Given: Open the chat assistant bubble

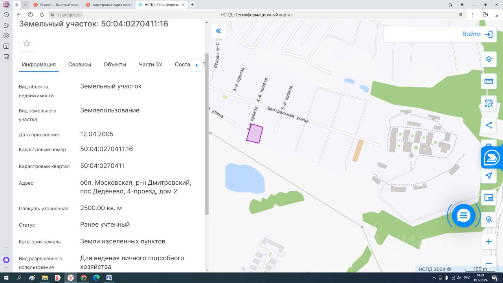Looking at the screenshot, I should coord(464,215).
